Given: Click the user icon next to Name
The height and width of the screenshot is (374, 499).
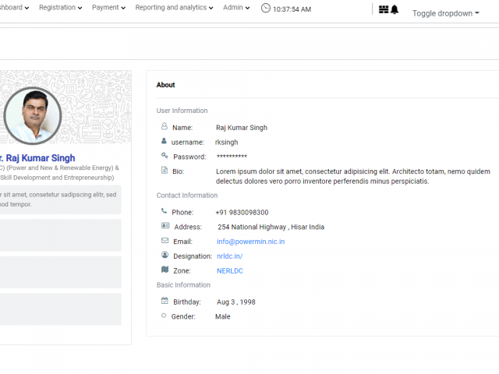Looking at the screenshot, I should point(165,126).
